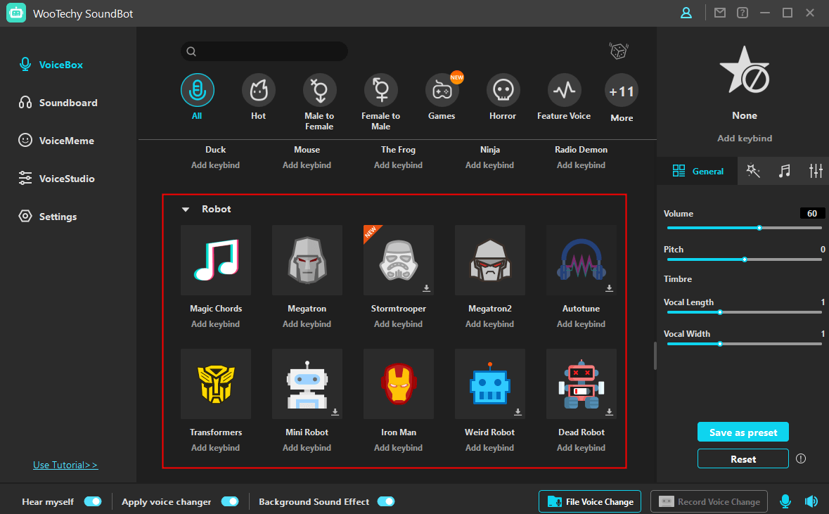Viewport: 829px width, 514px height.
Task: Add keybind for Transformers voice
Action: pos(216,447)
